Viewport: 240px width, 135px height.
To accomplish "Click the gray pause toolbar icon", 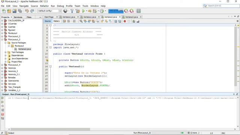I will coord(138,11).
